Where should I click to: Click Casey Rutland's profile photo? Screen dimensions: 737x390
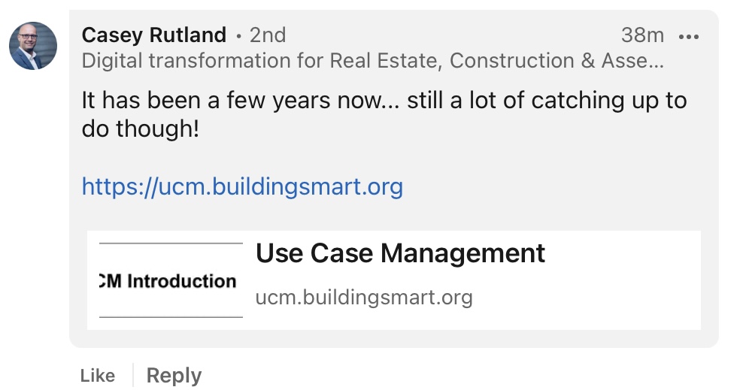pyautogui.click(x=33, y=46)
